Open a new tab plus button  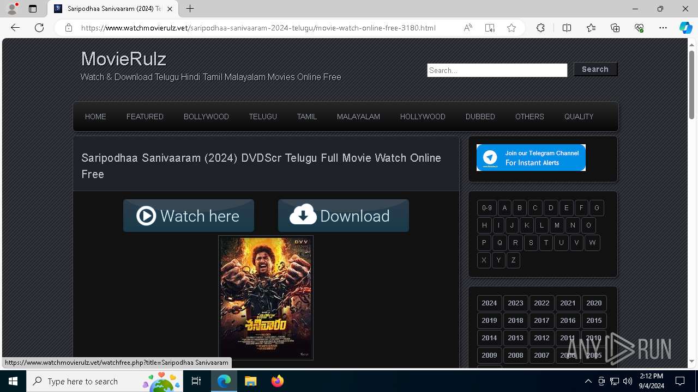pyautogui.click(x=190, y=9)
